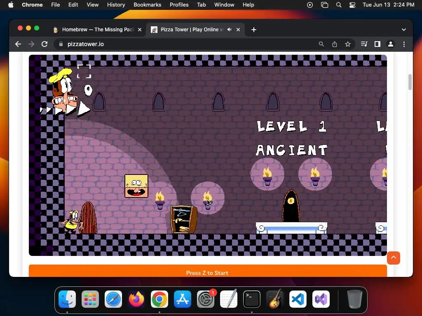Open App Store from the Dock
This screenshot has height=316, width=422.
coord(183,299)
